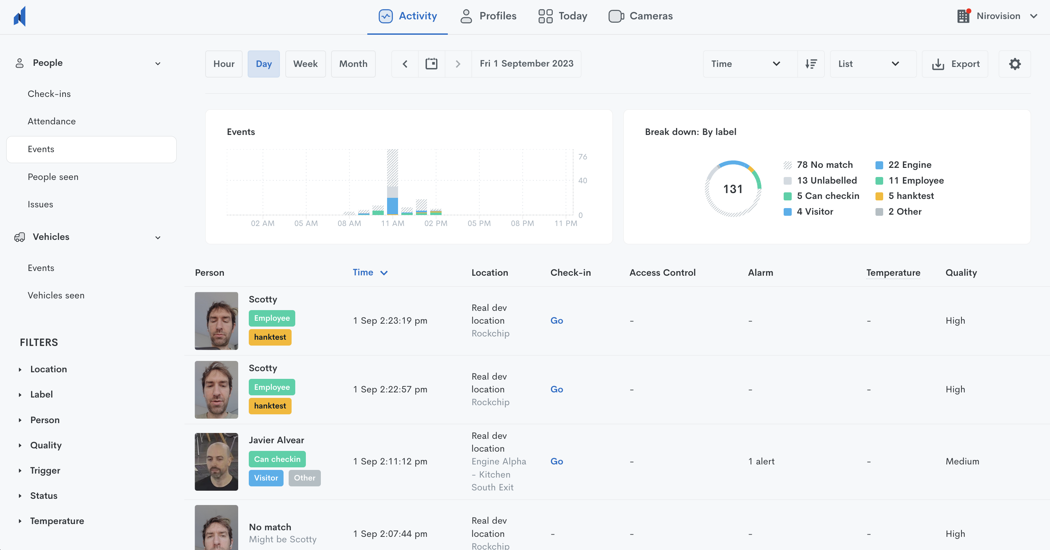Click the 131 total donut chart
Screen dimensions: 1050x550
[733, 189]
